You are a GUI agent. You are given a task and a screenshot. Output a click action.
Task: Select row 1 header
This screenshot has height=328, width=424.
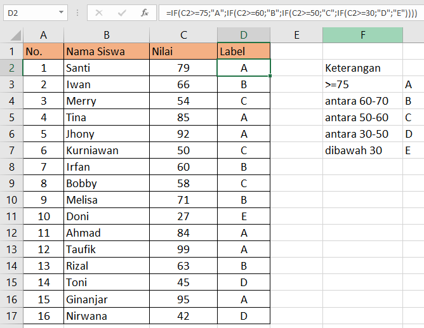tap(11, 51)
